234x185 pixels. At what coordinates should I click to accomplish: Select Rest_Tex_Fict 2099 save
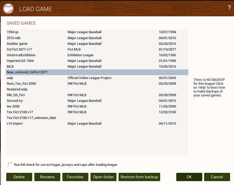pos(21,83)
